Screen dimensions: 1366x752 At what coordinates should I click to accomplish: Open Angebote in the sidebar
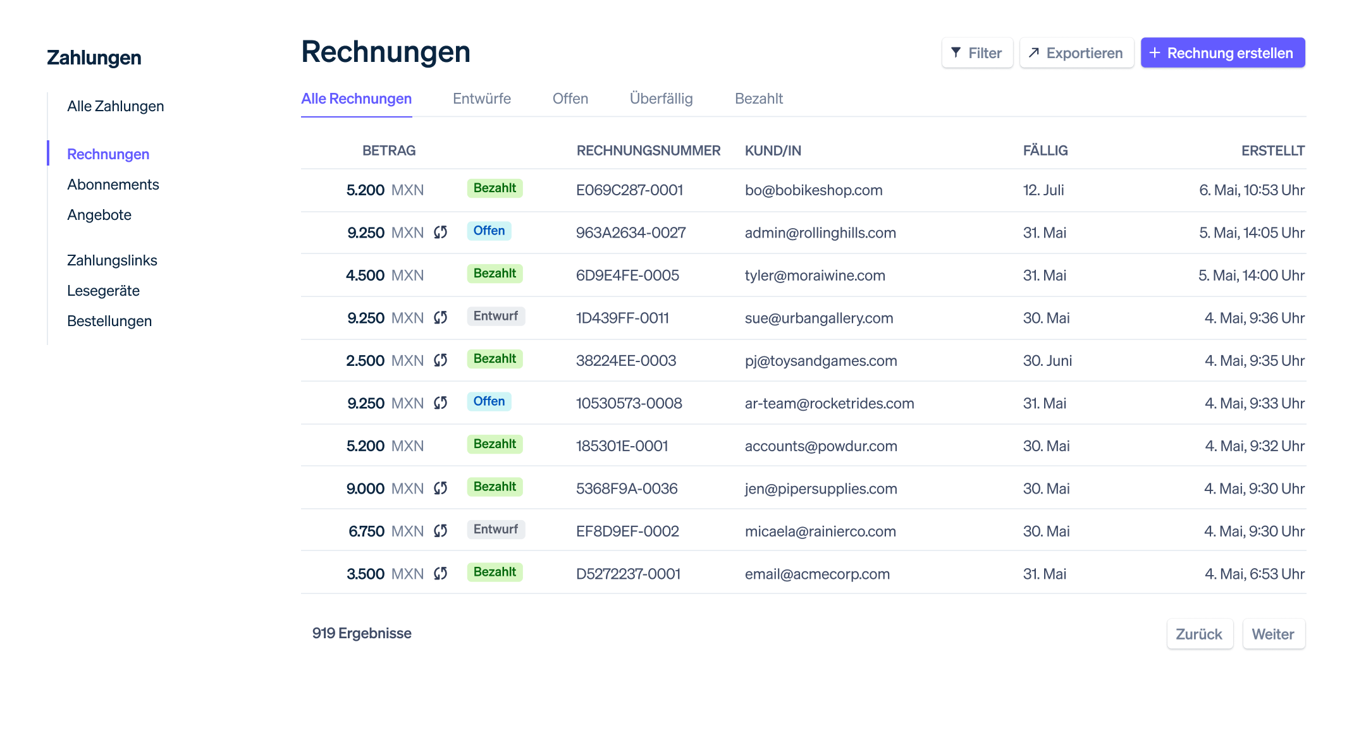point(99,215)
